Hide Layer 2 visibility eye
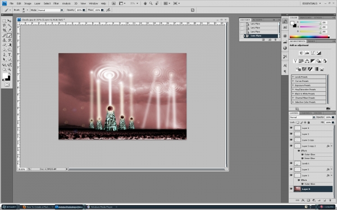The width and height of the screenshot is (337, 210). (291, 169)
